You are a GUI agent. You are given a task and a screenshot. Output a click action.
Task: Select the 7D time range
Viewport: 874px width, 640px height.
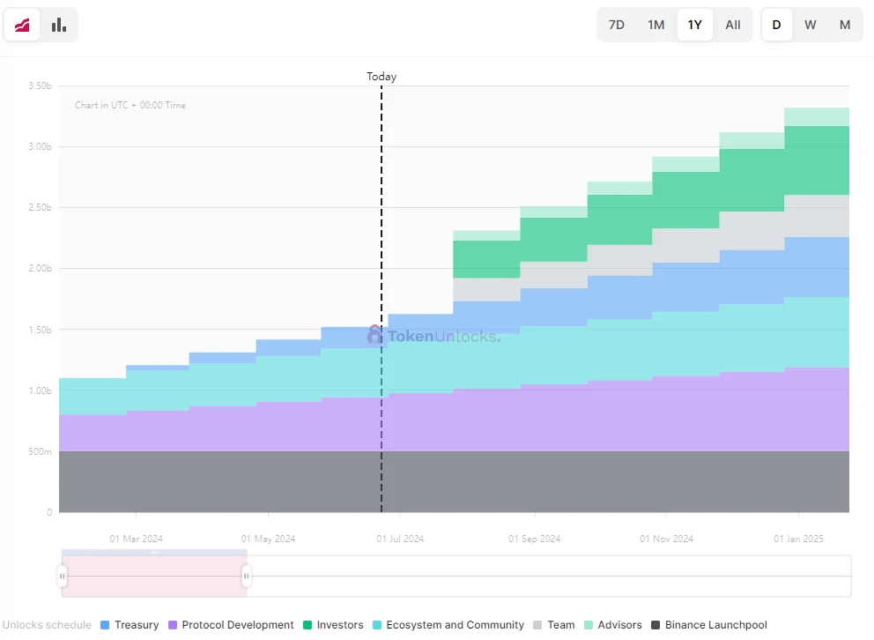[617, 25]
